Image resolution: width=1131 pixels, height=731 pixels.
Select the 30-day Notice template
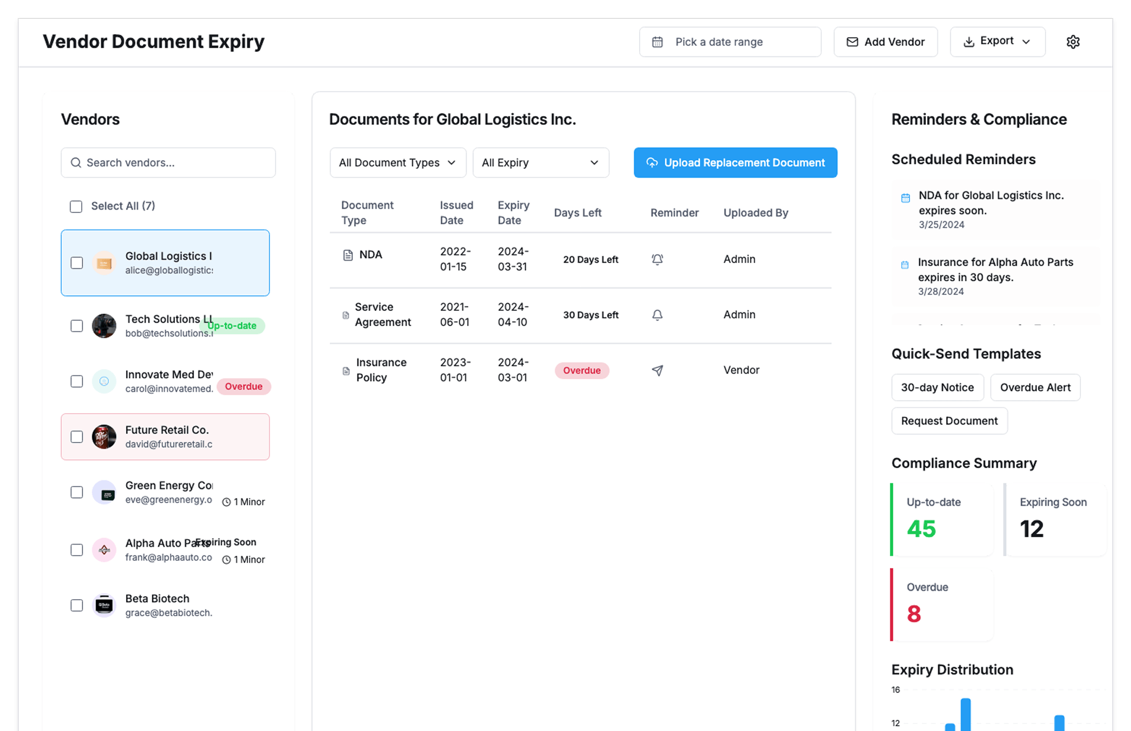click(x=937, y=387)
